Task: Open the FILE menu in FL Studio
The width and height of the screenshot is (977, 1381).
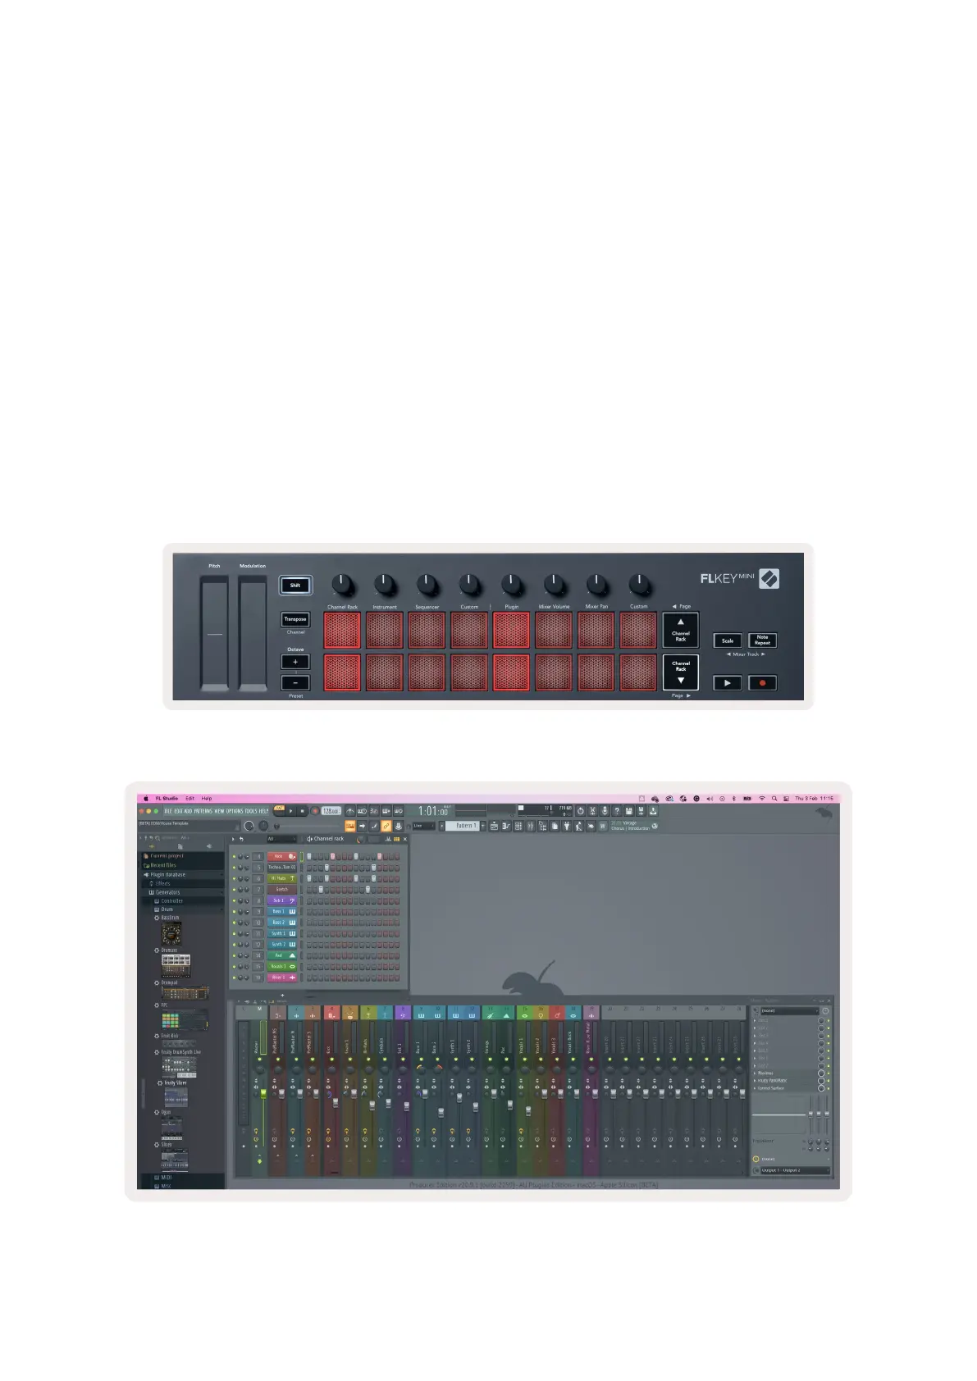Action: [x=167, y=811]
